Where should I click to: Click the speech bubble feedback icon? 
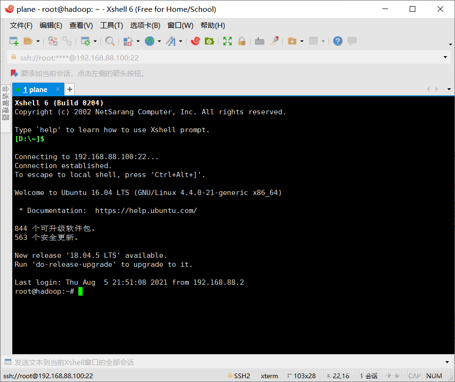(352, 41)
